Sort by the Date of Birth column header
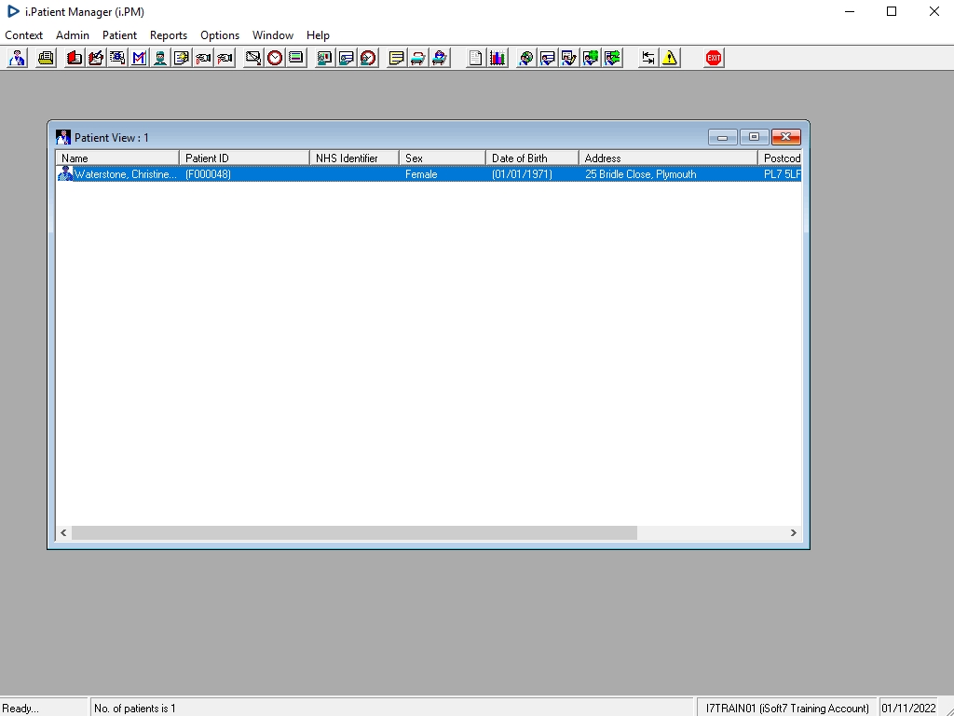The width and height of the screenshot is (954, 716). pos(532,158)
